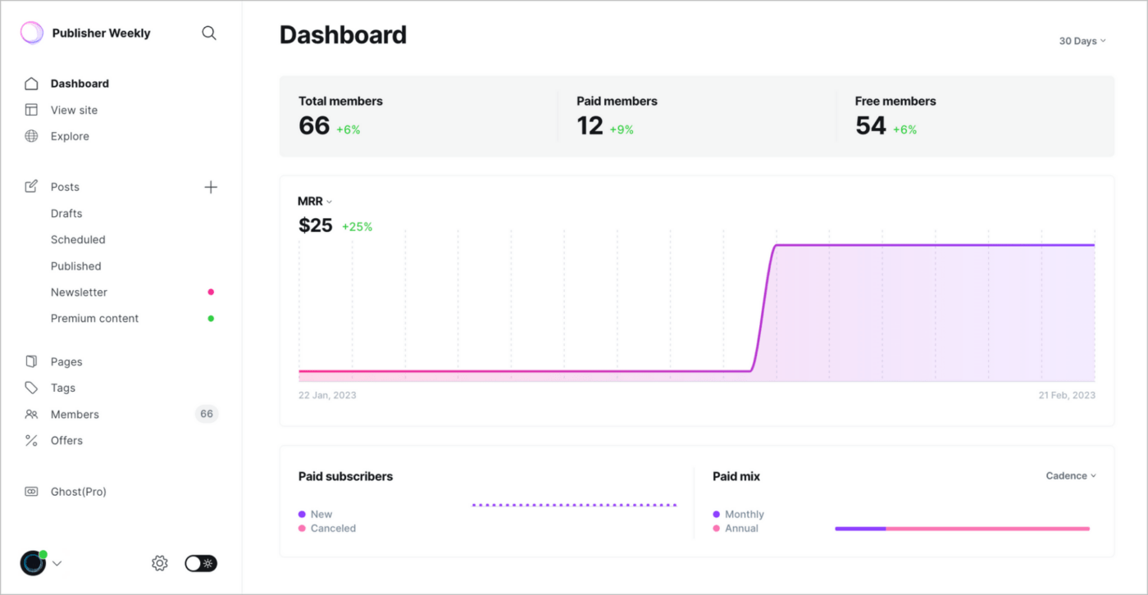This screenshot has width=1148, height=595.
Task: Open Premium content view
Action: coord(95,318)
